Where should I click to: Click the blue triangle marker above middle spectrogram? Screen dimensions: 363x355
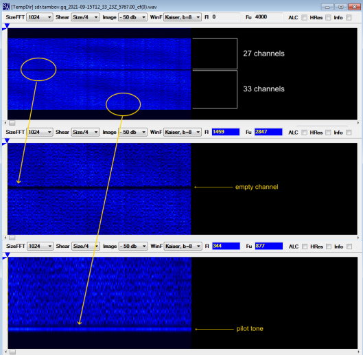7,141
